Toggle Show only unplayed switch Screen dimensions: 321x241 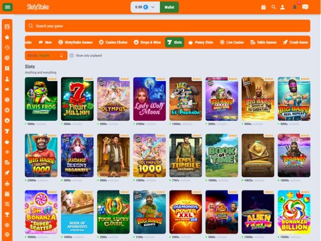[x=72, y=56]
